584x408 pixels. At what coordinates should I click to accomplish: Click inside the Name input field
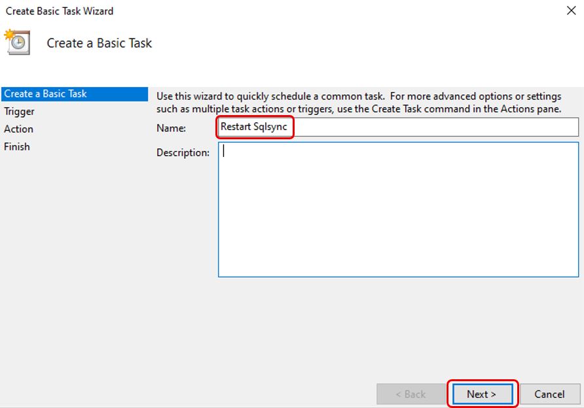click(393, 127)
